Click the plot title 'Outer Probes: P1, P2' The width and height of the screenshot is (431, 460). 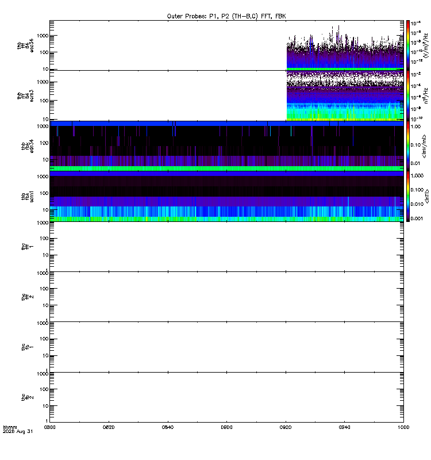(x=198, y=17)
